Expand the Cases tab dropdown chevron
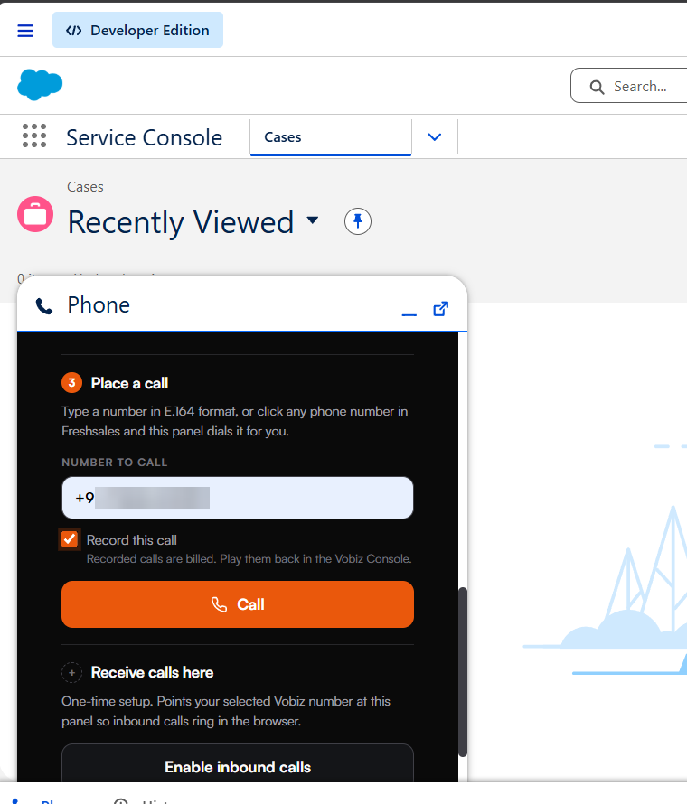Viewport: 687px width, 804px height. point(435,137)
